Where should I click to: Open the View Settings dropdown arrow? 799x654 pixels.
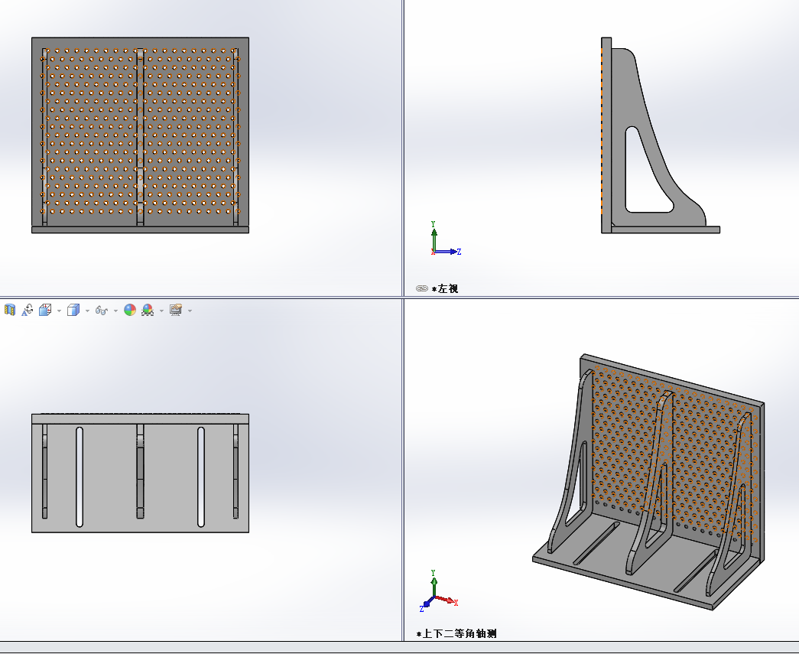(190, 311)
